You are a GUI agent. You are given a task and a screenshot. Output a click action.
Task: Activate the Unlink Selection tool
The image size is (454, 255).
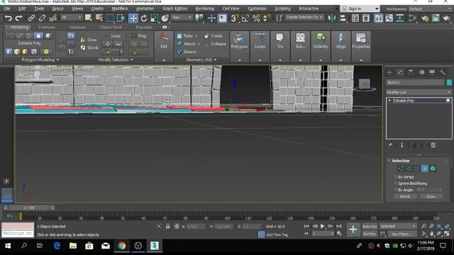42,18
